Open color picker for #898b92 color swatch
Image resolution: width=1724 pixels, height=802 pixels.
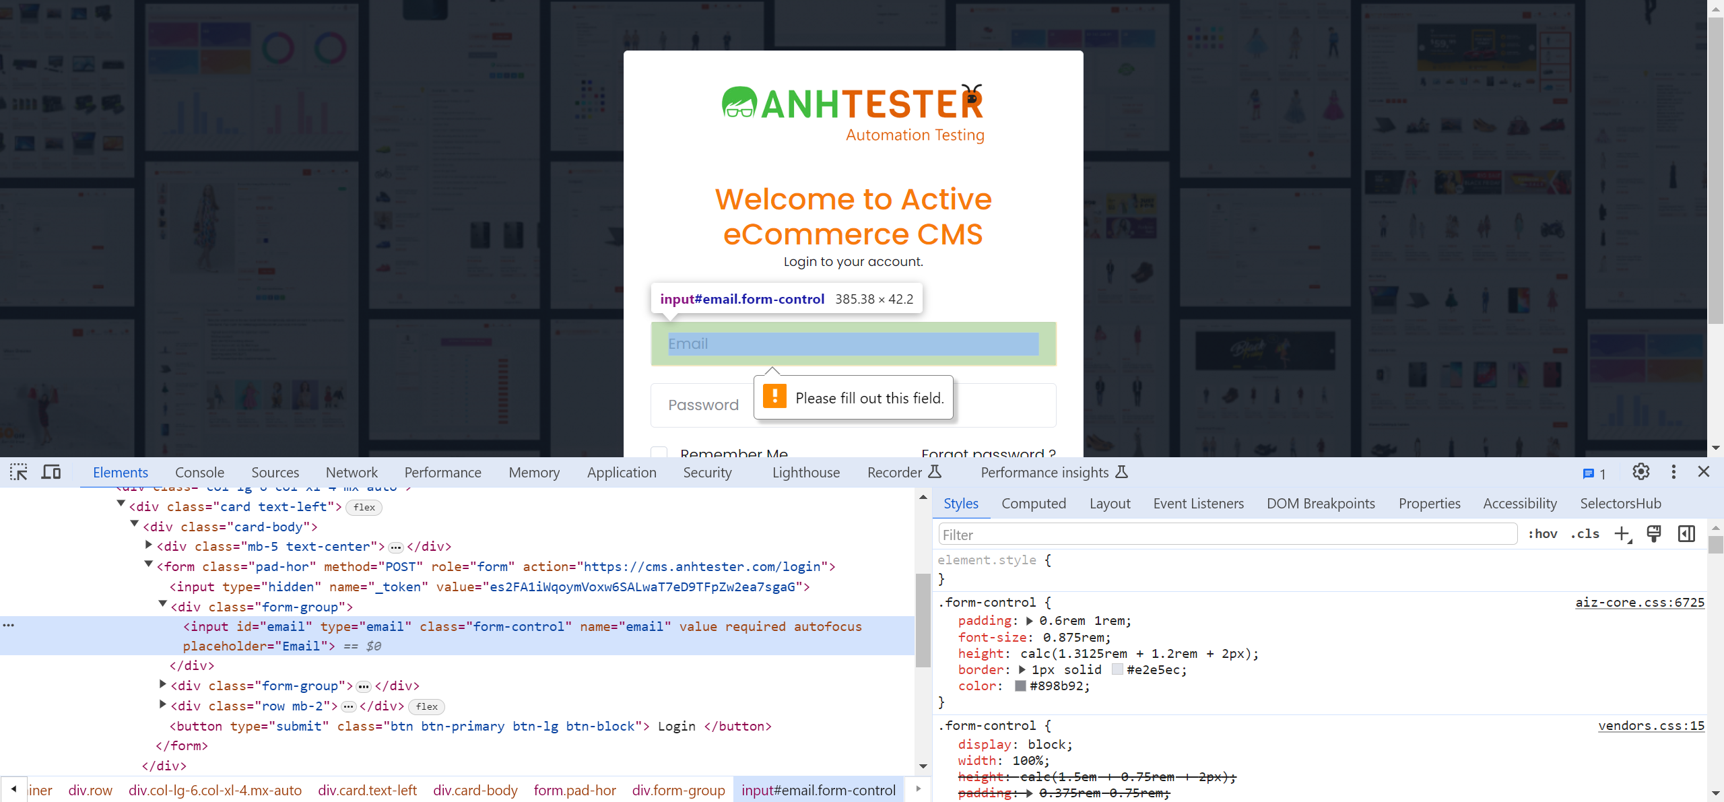tap(1020, 686)
